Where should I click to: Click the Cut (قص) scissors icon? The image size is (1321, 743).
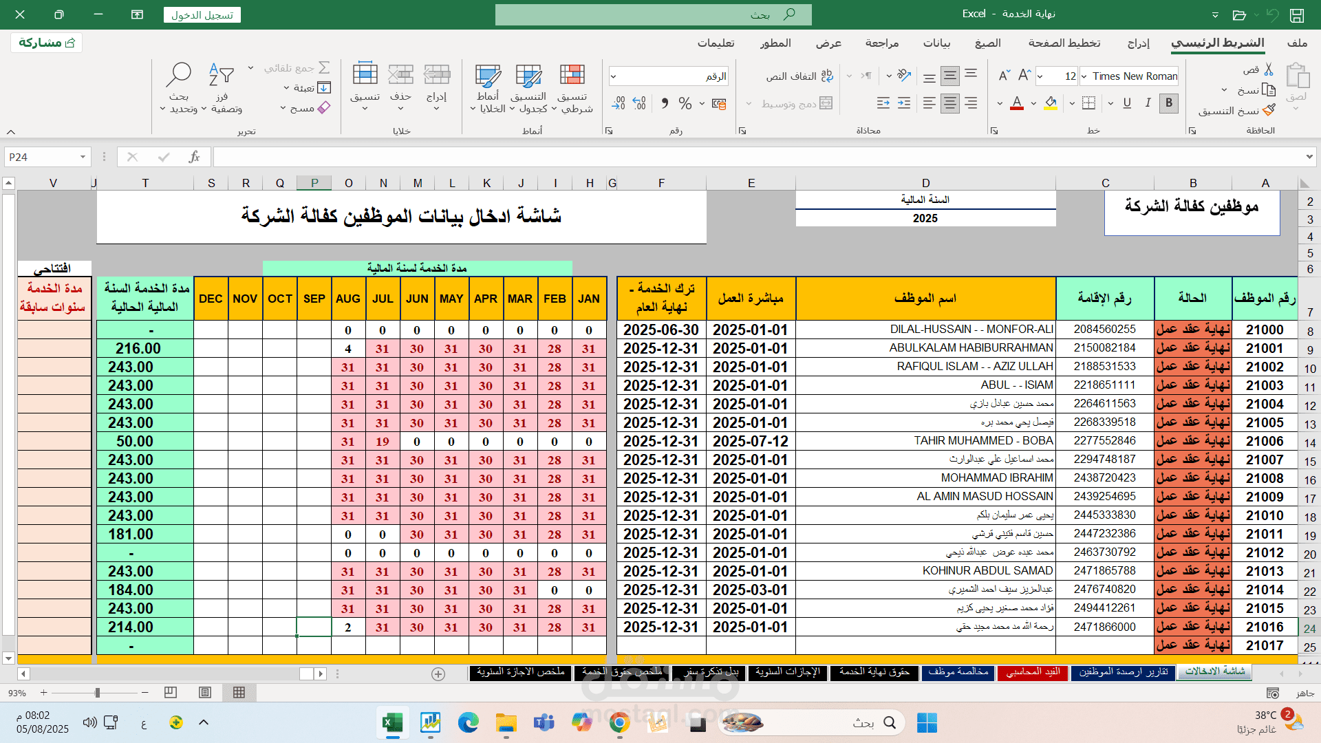click(1268, 69)
